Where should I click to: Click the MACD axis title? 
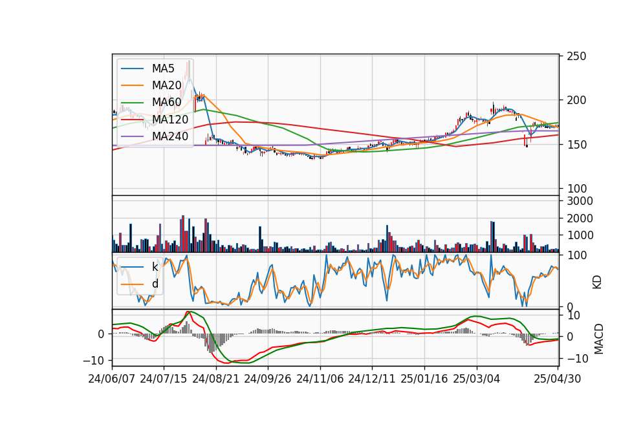pyautogui.click(x=599, y=339)
